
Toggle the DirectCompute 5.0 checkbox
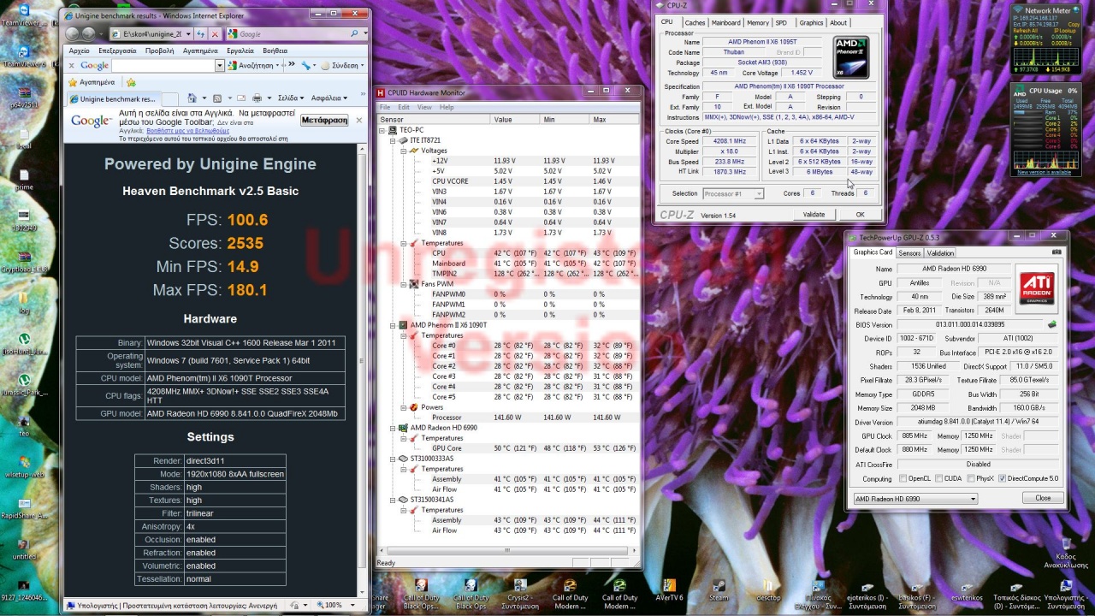[1002, 479]
